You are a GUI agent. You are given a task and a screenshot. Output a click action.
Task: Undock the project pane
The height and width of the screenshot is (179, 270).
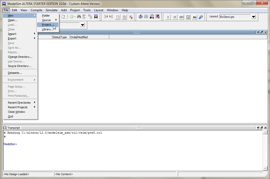pos(262,32)
